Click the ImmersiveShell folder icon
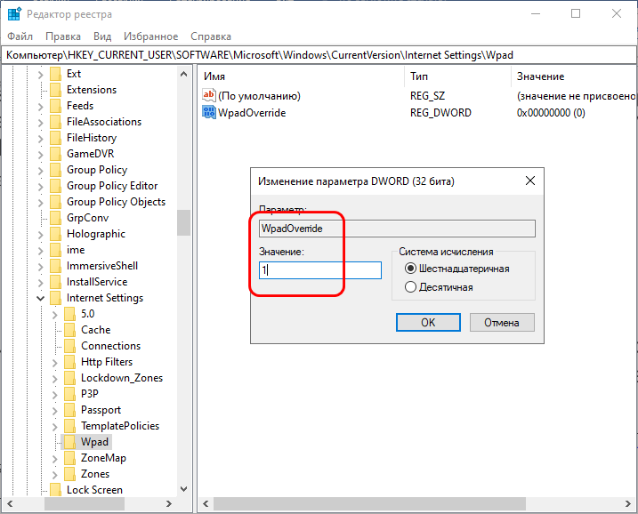 [55, 266]
